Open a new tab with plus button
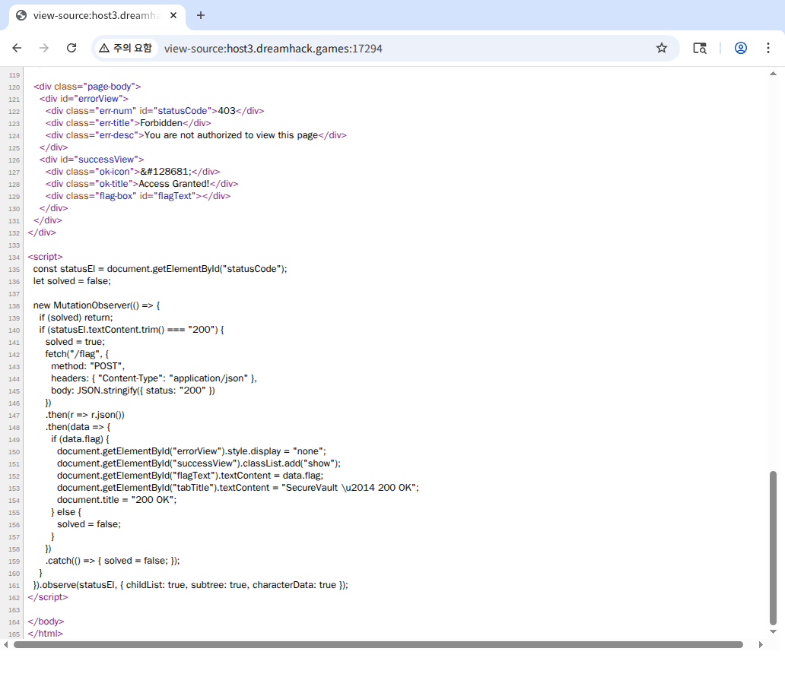This screenshot has height=683, width=785. pos(201,15)
